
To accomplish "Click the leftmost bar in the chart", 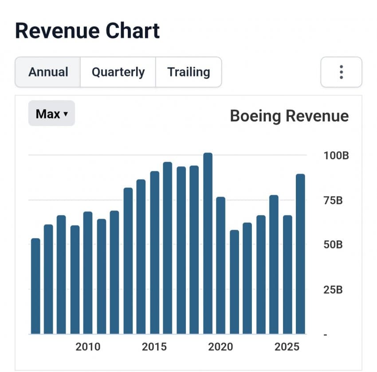I will pyautogui.click(x=35, y=286).
